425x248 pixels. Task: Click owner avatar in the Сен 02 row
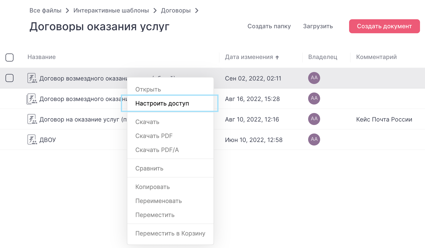[314, 78]
